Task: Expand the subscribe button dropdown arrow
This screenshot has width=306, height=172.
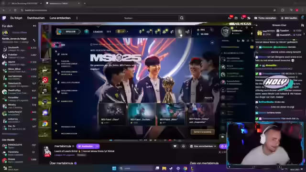Action: coord(97,146)
